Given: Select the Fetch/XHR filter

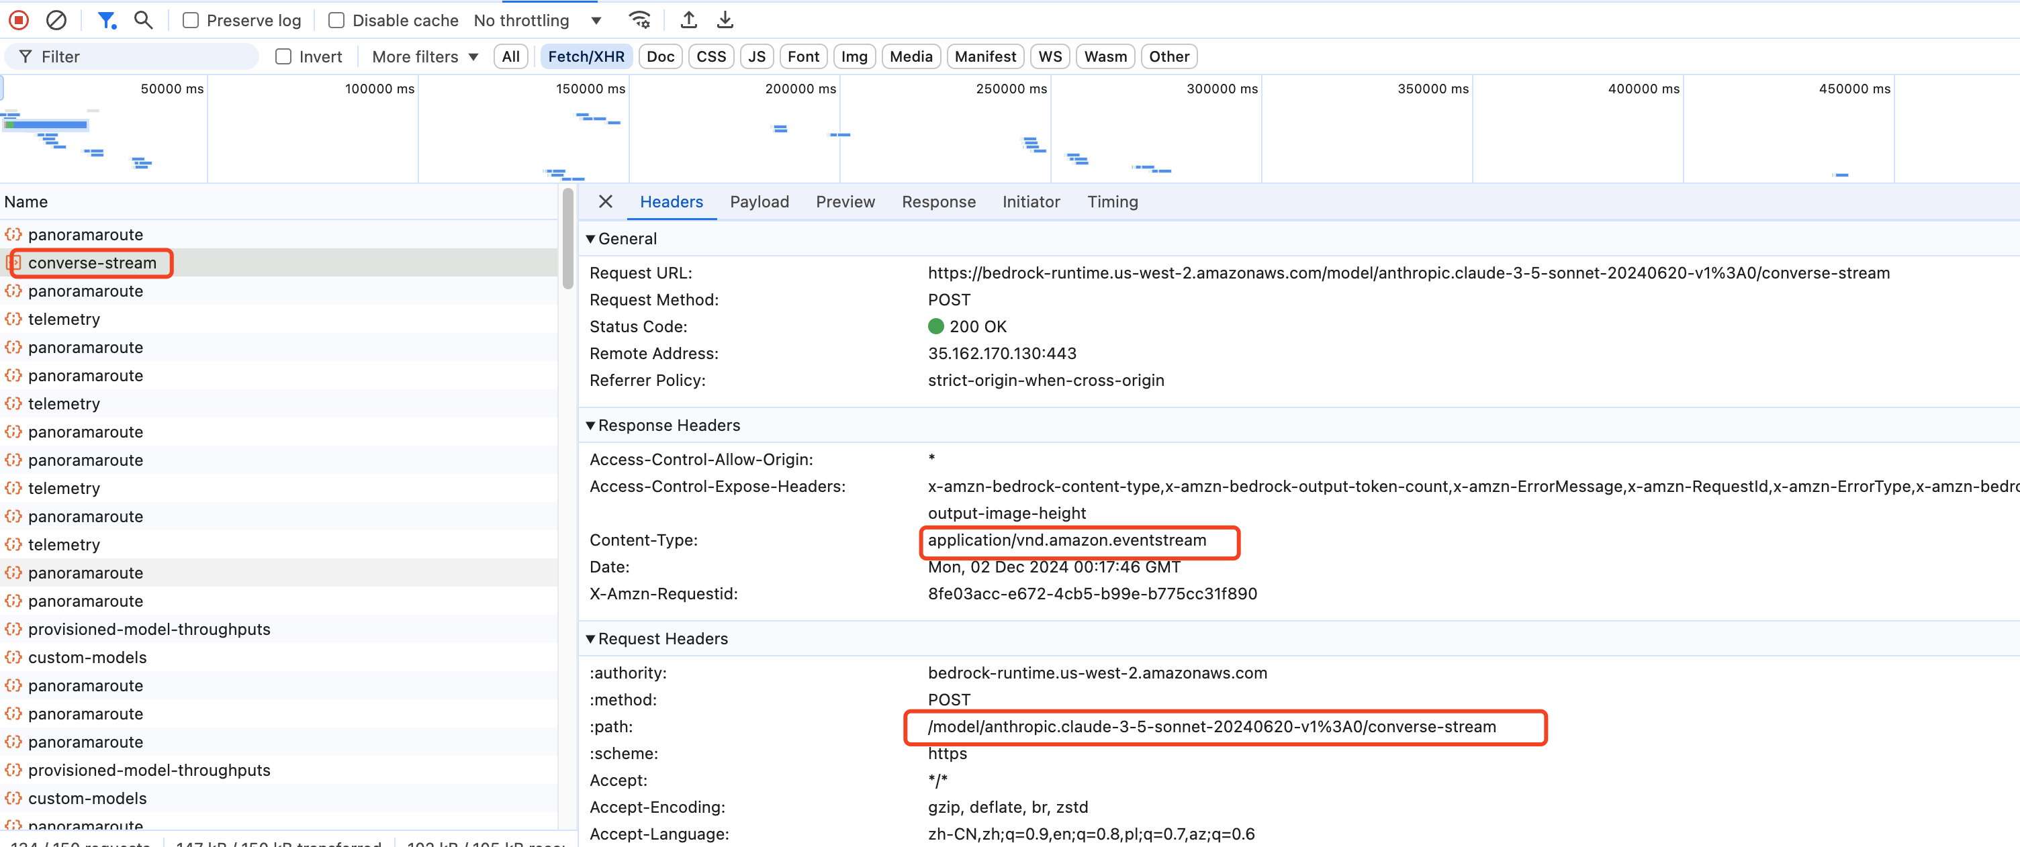Looking at the screenshot, I should 586,56.
